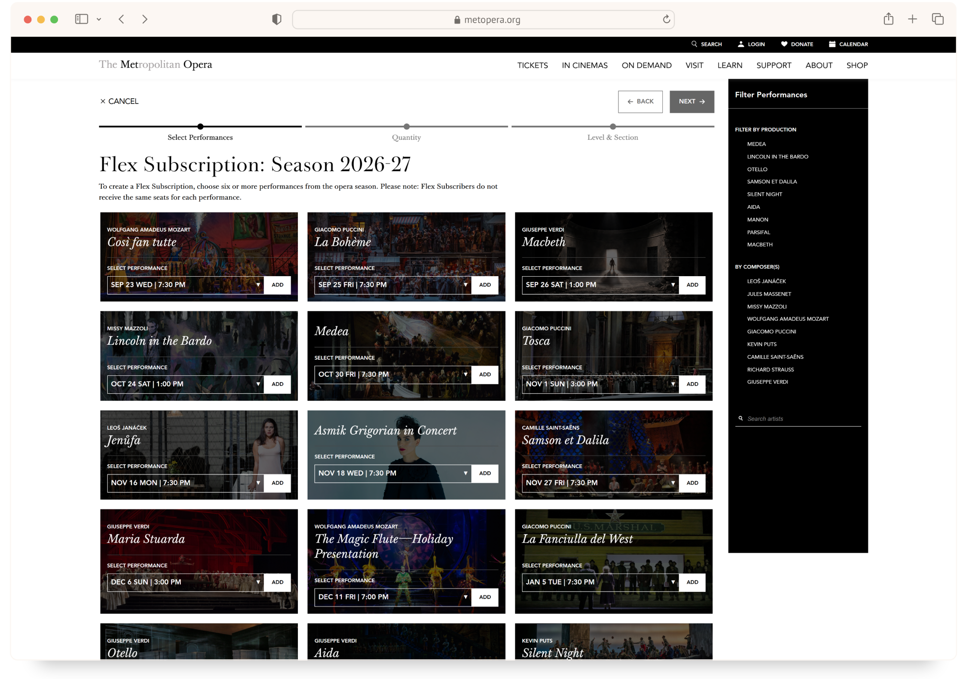Screen dimensions: 967x679
Task: Open the In Cinemas menu
Action: [585, 65]
